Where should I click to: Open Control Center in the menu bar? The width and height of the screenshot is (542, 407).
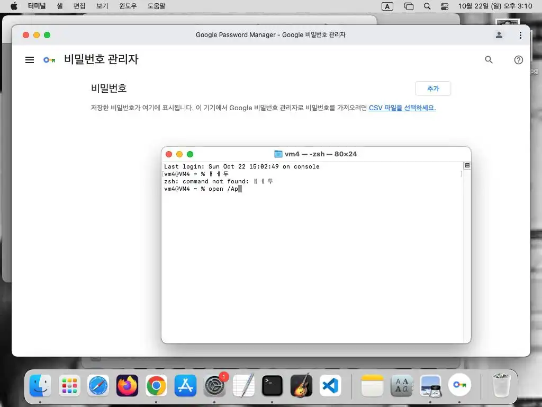coord(445,6)
